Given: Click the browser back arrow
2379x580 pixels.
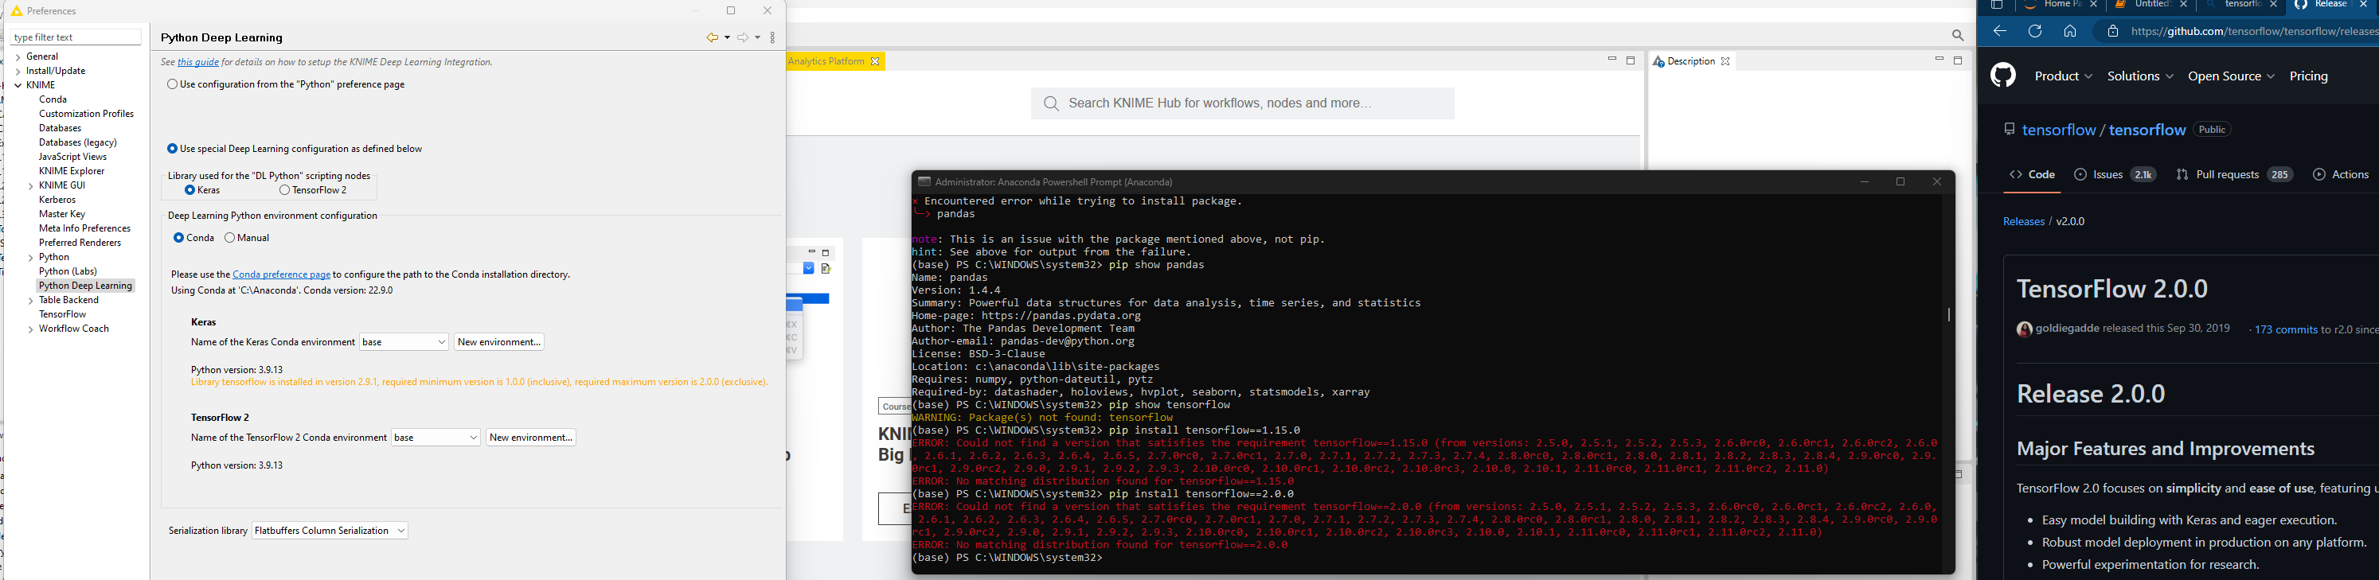Looking at the screenshot, I should pyautogui.click(x=1999, y=31).
